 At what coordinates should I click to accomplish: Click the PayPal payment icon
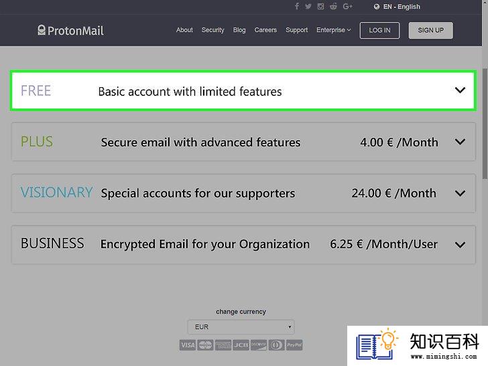294,345
